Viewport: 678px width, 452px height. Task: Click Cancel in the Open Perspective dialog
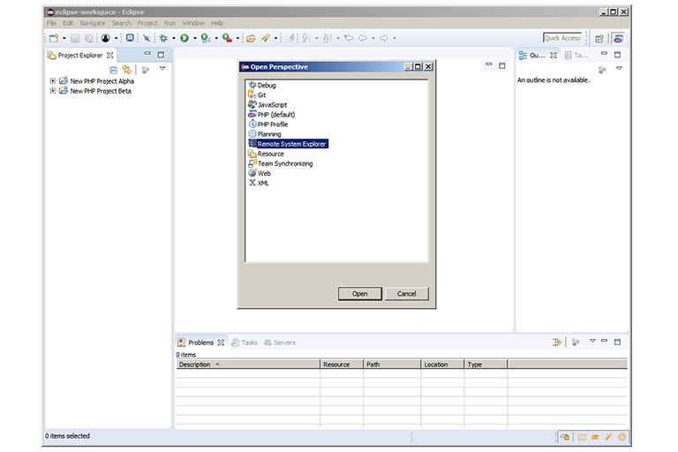click(x=406, y=294)
